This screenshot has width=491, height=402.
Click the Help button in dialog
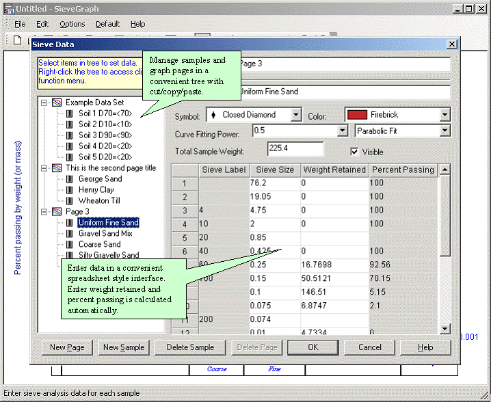coord(425,347)
